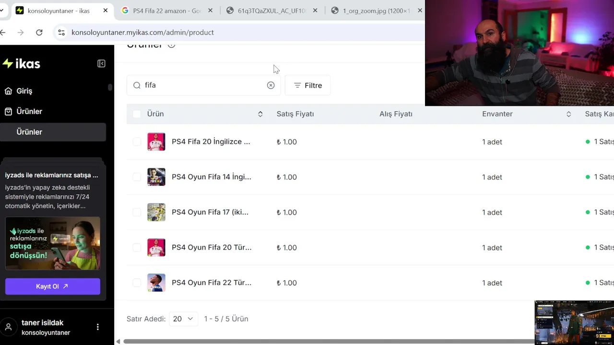Click the search magnifier icon
The height and width of the screenshot is (345, 614).
click(137, 85)
